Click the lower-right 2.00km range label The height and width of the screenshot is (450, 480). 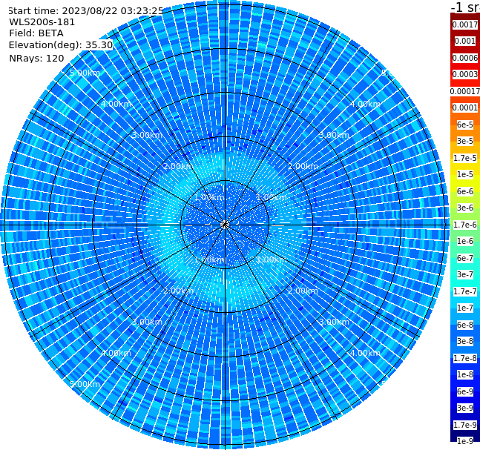(x=303, y=291)
